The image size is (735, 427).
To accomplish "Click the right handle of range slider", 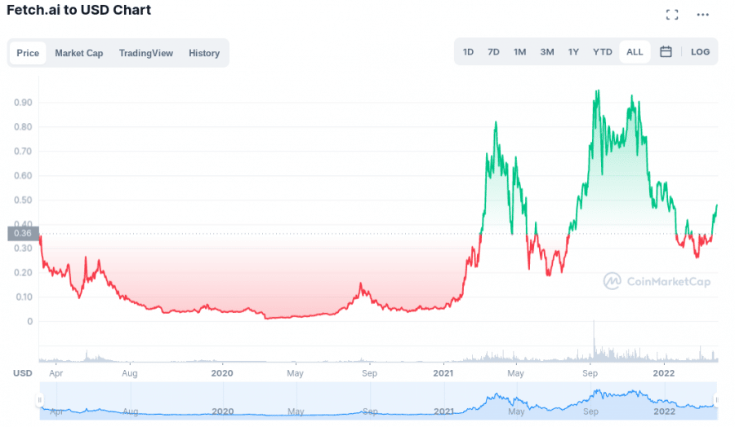I will (716, 400).
